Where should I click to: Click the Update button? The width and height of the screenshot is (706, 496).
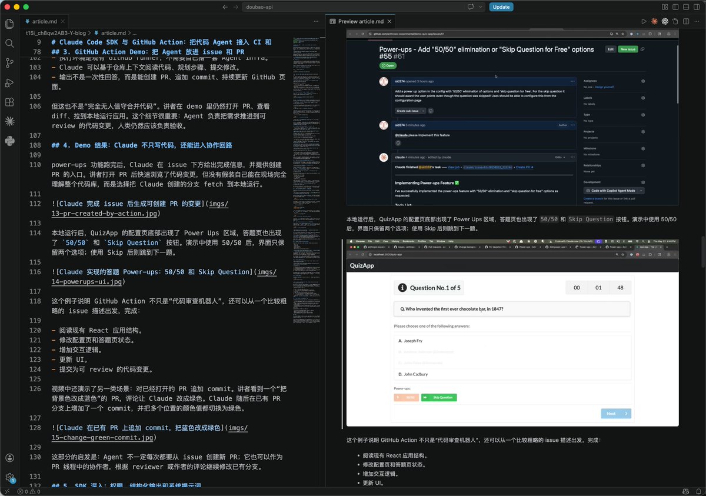501,7
